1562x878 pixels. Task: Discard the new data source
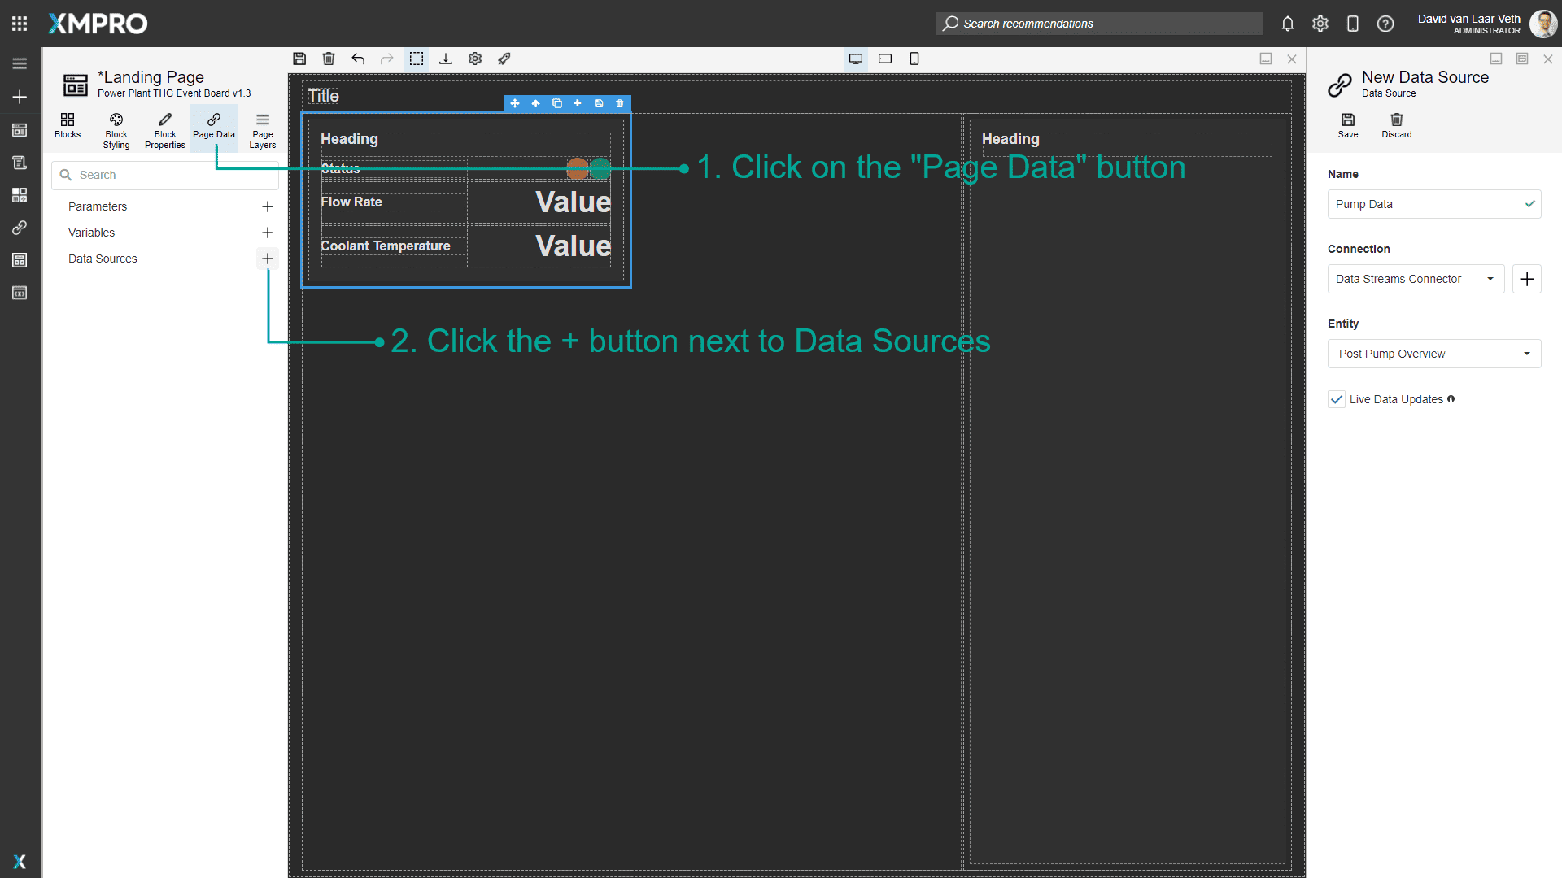tap(1396, 125)
